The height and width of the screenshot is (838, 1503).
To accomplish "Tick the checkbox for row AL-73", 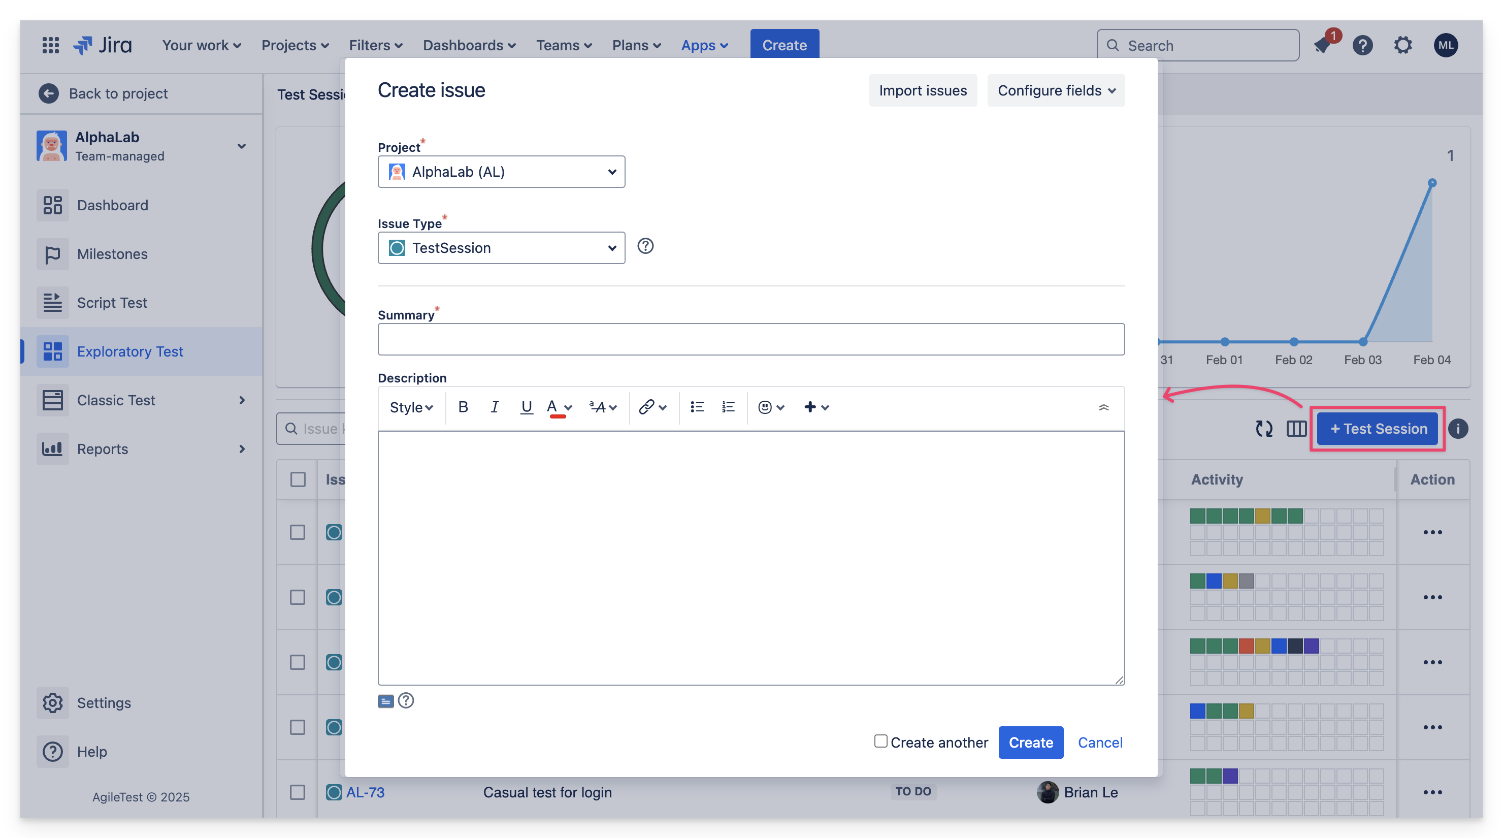I will pyautogui.click(x=298, y=792).
